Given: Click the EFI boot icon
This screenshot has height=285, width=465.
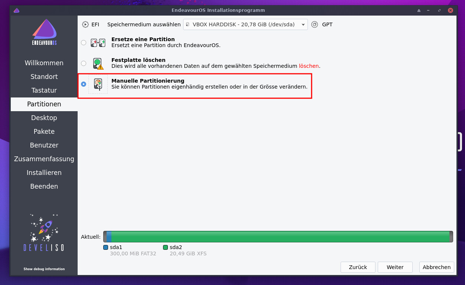Looking at the screenshot, I should coord(85,24).
